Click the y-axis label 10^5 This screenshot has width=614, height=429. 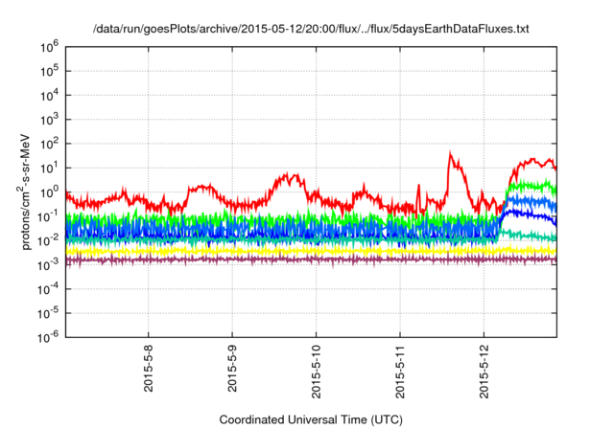point(49,72)
